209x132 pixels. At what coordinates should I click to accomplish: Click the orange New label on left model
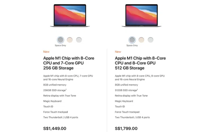coord(46,52)
